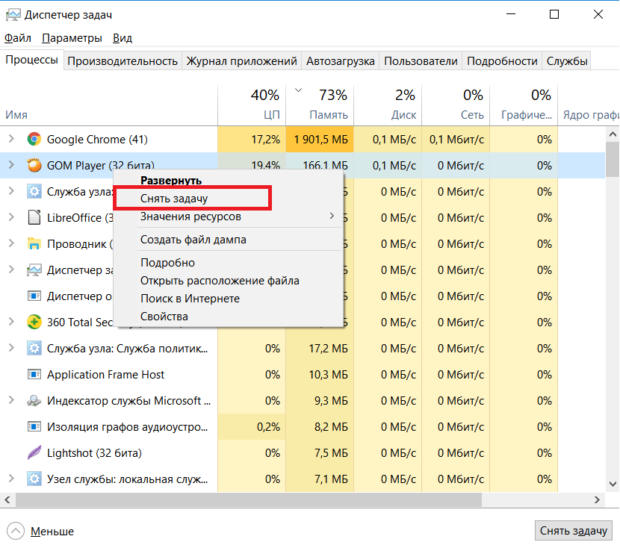Click Chrome's 17,2% CPU cell
The width and height of the screenshot is (620, 545).
(252, 139)
